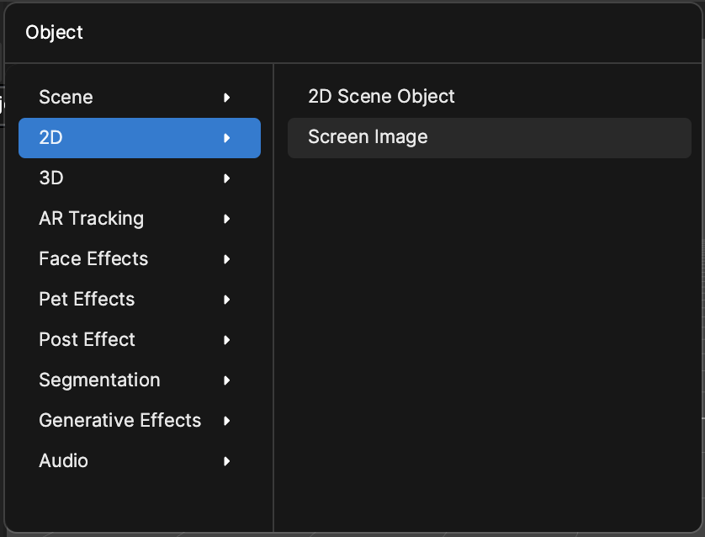
Task: Add a 2D Scene Object
Action: pos(489,97)
